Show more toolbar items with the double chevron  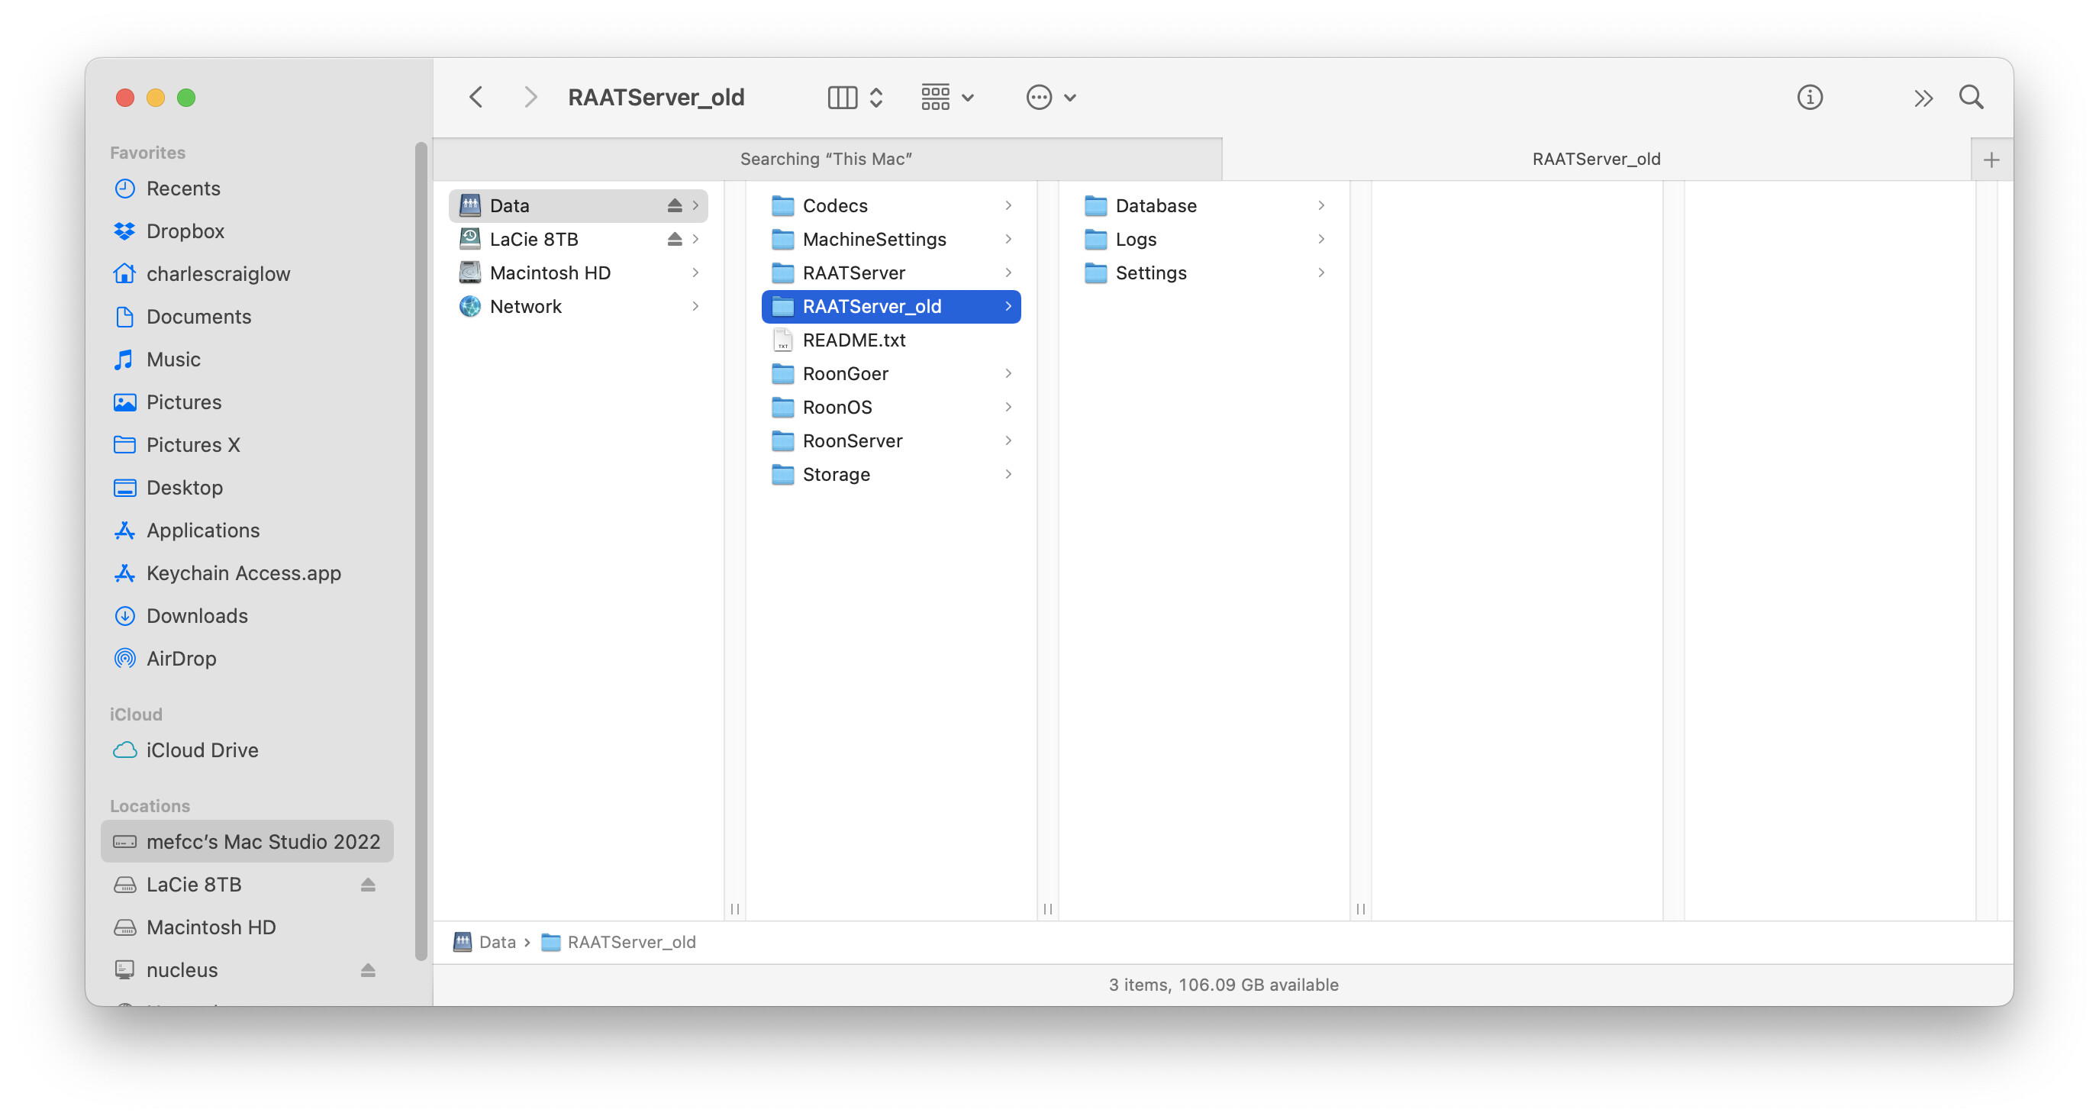[1923, 98]
